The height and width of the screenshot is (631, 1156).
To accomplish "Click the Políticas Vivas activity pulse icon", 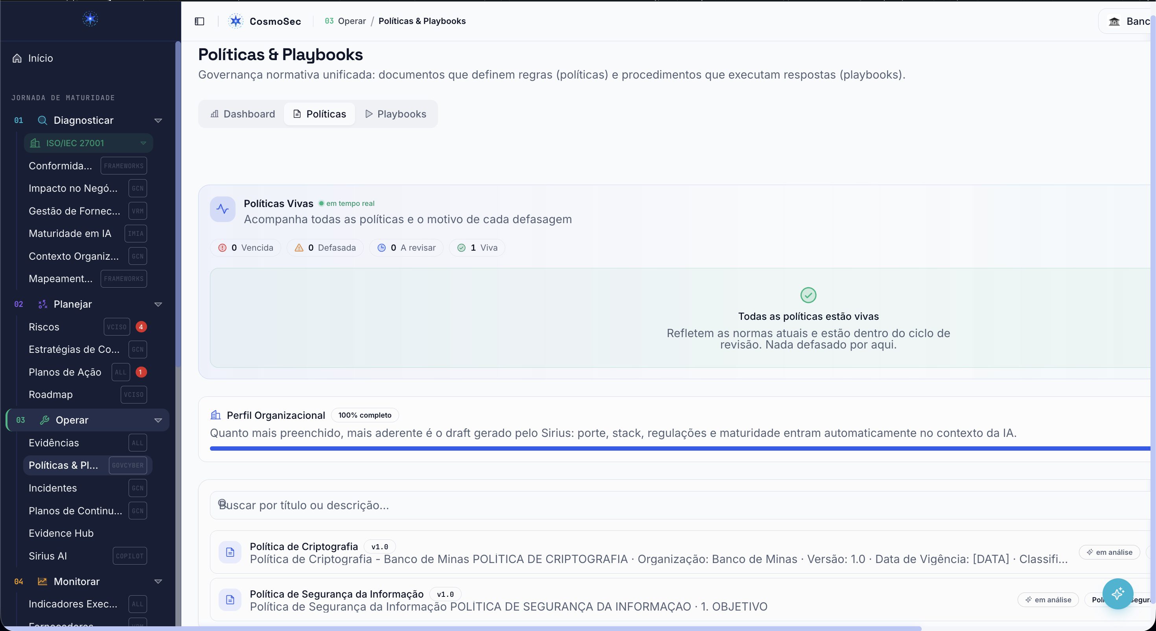I will [223, 209].
